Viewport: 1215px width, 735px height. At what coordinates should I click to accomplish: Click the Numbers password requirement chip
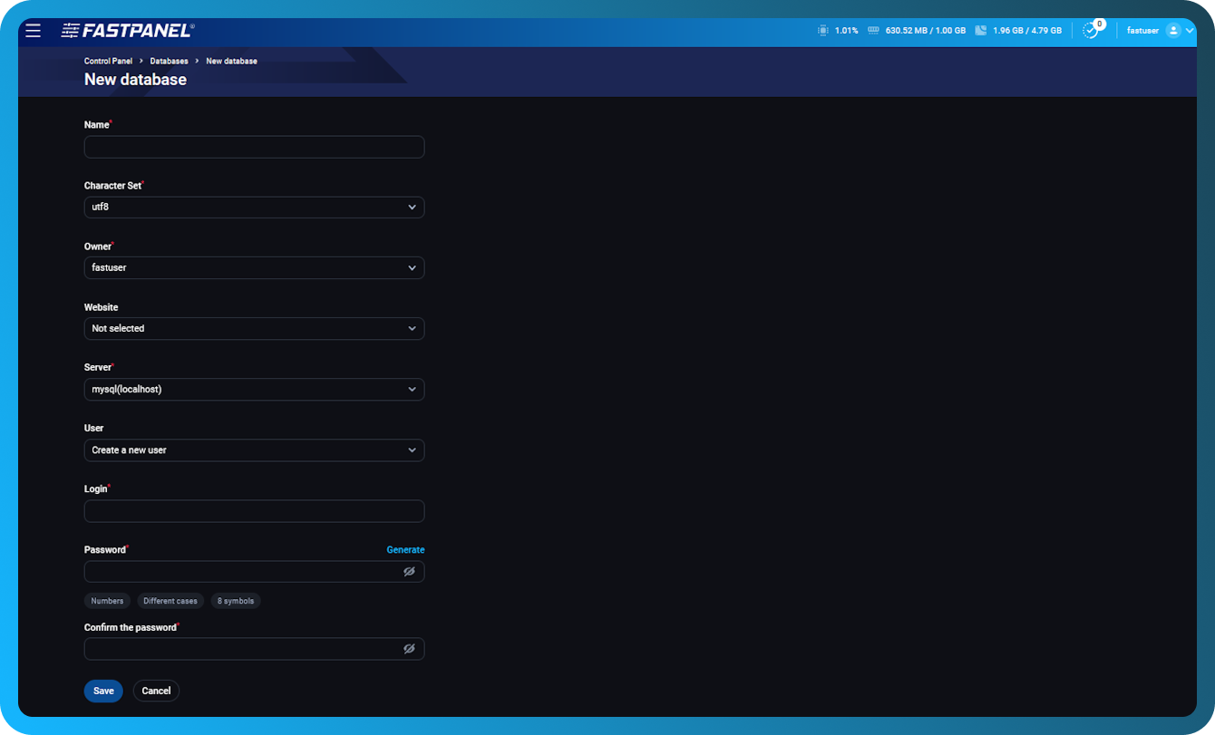point(107,600)
